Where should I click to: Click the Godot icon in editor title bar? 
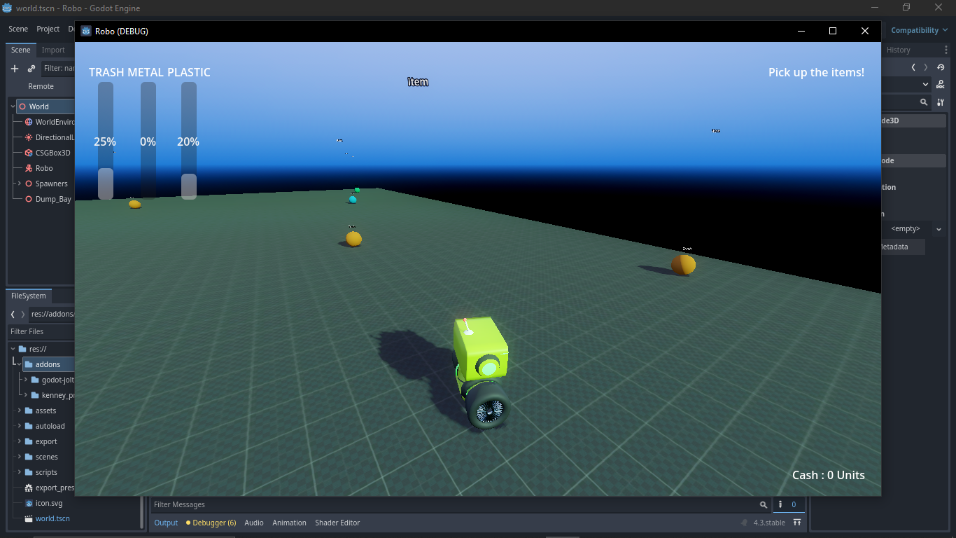point(8,8)
